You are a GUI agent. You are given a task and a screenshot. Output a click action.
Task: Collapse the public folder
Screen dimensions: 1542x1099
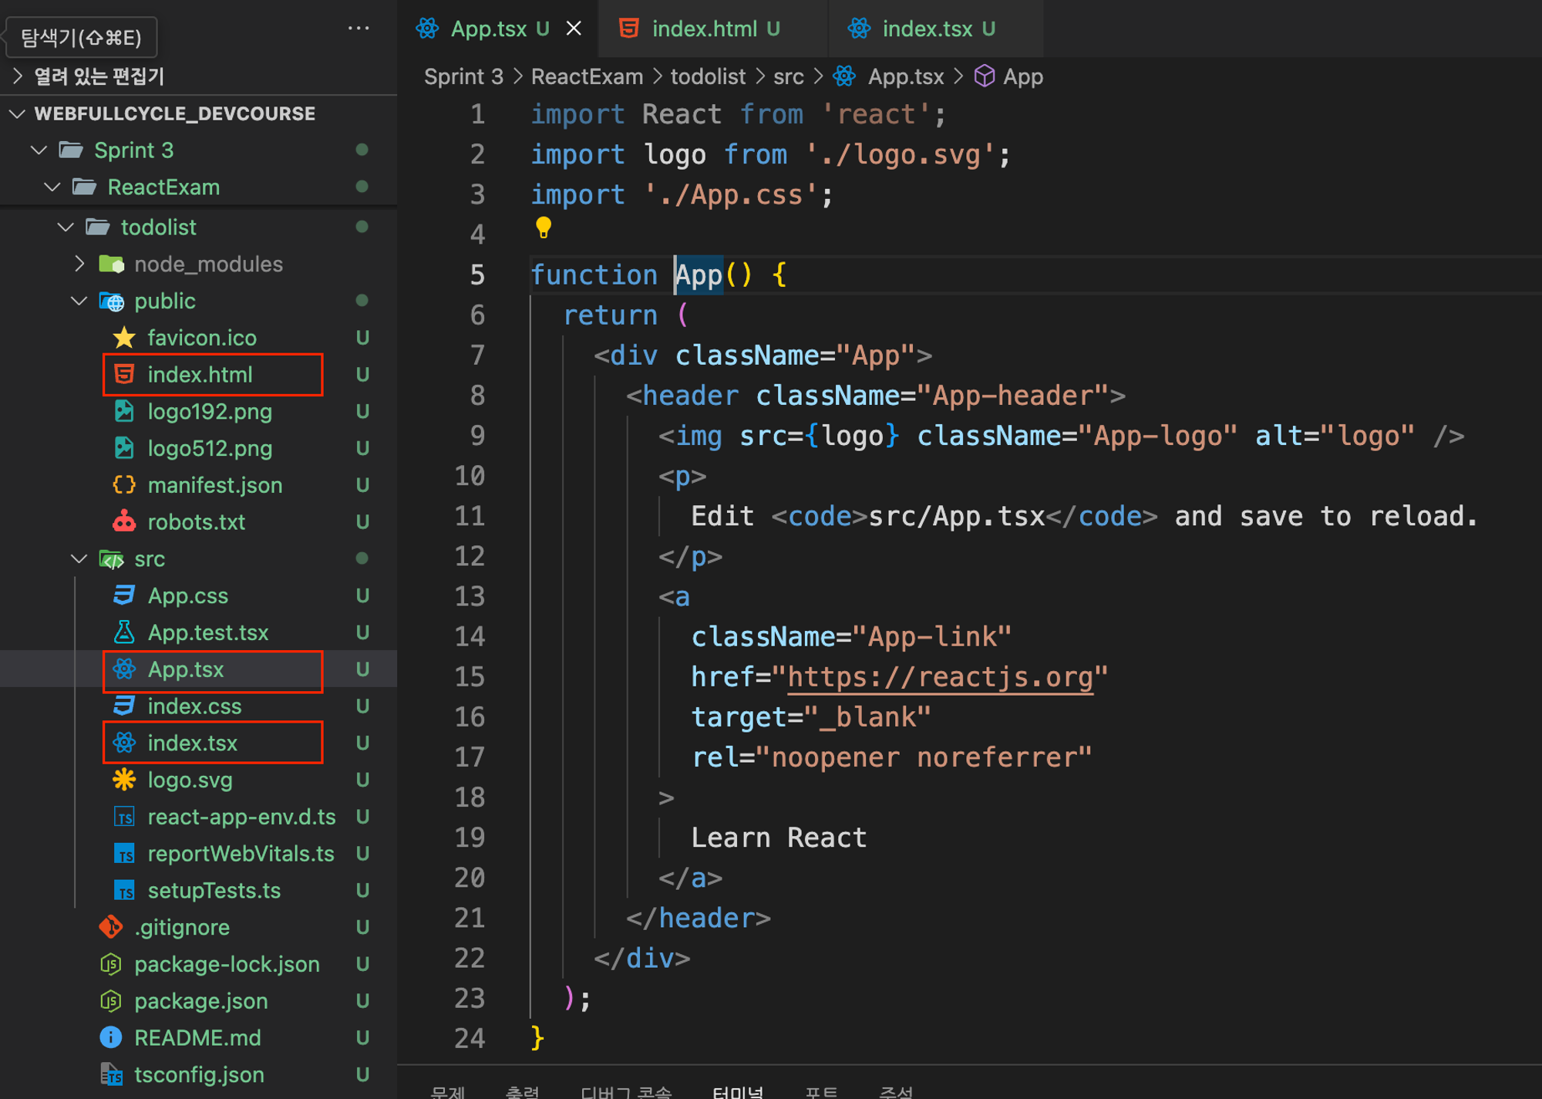coord(79,301)
